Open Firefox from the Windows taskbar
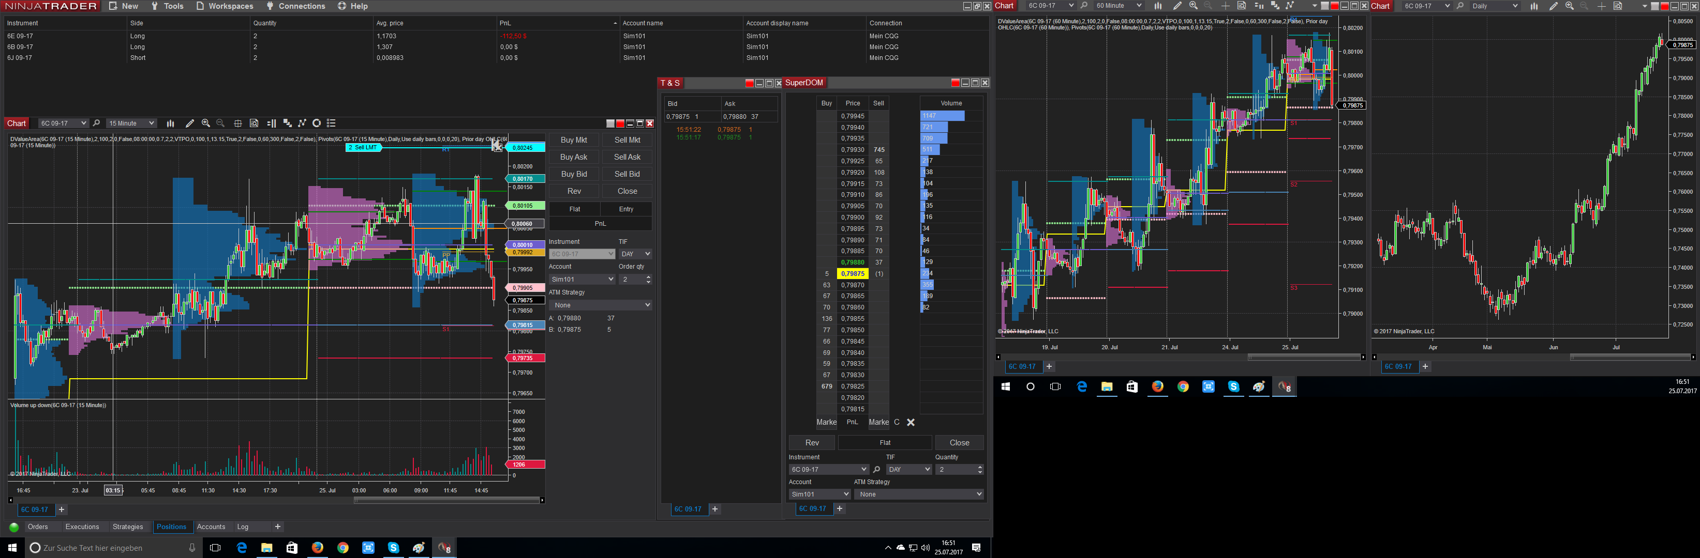This screenshot has height=558, width=1700. pos(318,548)
